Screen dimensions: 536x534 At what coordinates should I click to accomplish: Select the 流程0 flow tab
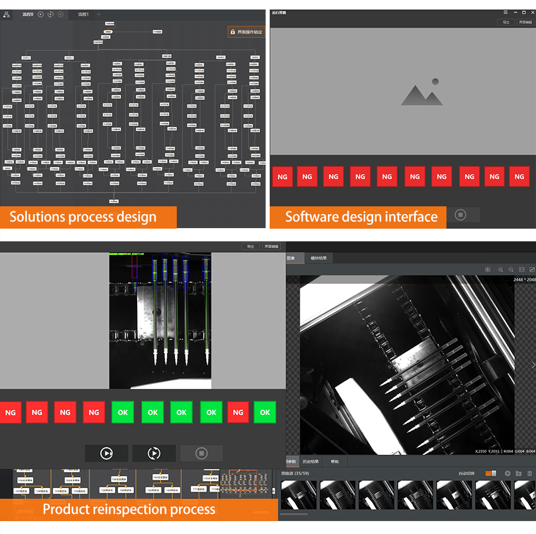pyautogui.click(x=27, y=15)
